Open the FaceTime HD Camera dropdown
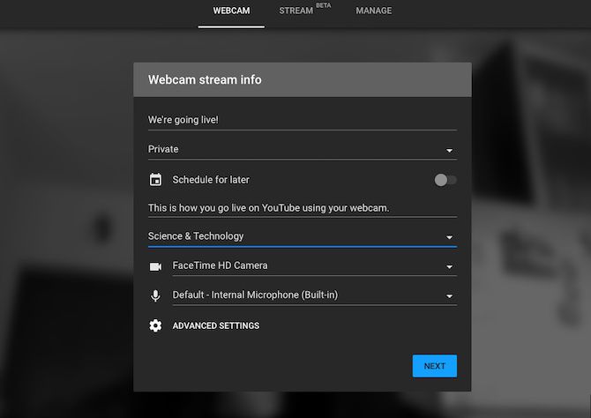 point(313,266)
